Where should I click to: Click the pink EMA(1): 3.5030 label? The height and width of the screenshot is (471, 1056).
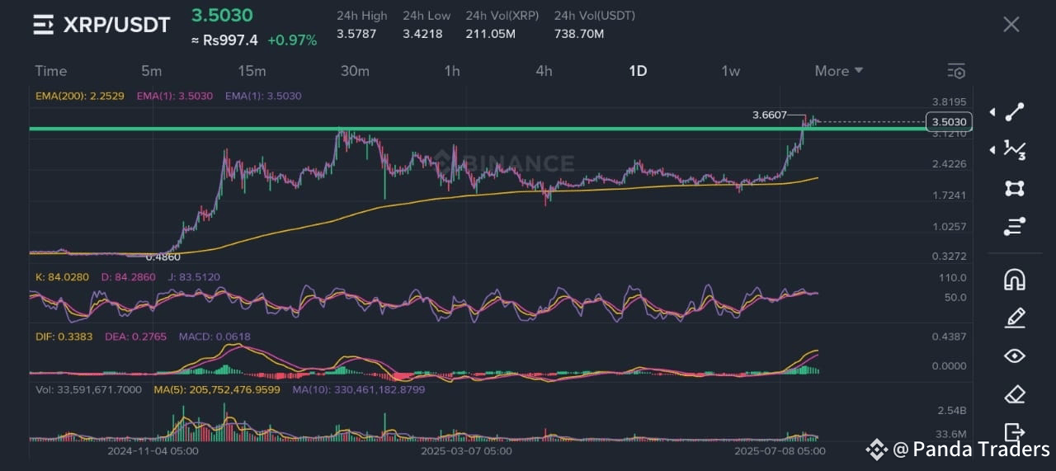[x=175, y=96]
